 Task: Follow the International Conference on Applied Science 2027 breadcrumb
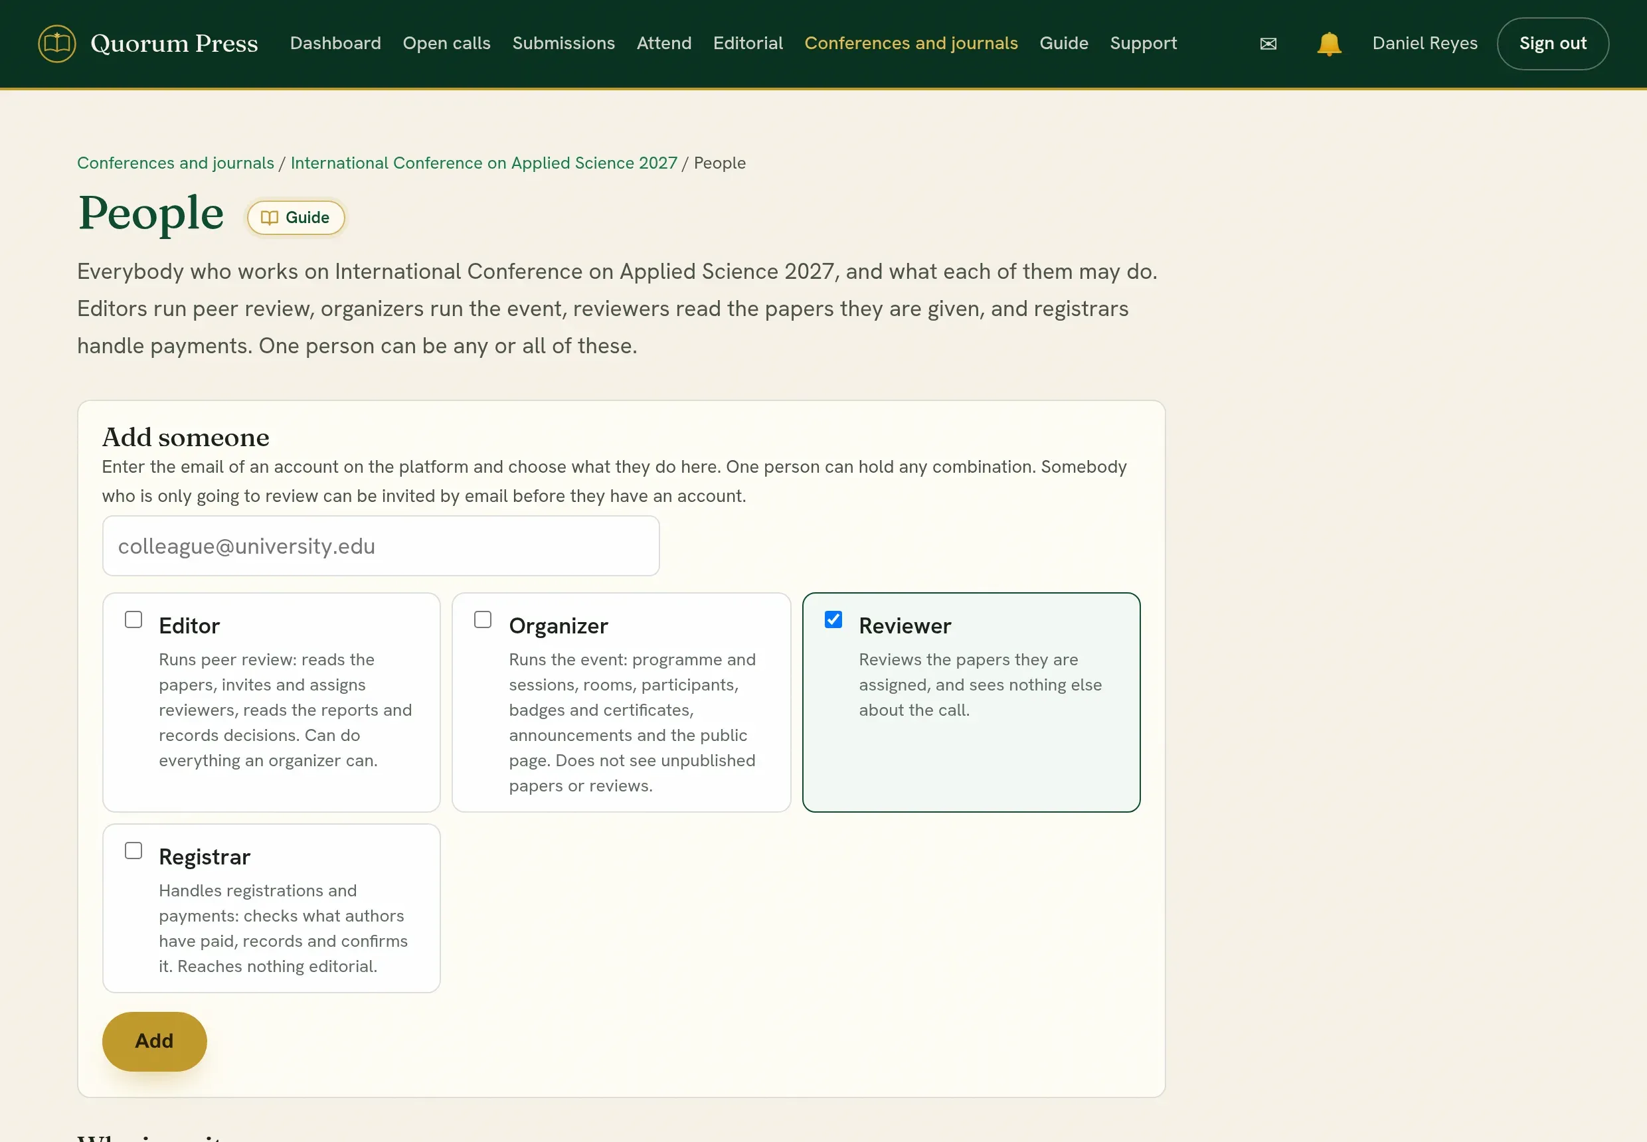pos(484,163)
